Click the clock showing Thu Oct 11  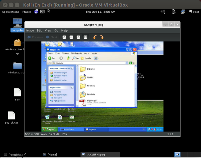click(x=100, y=12)
